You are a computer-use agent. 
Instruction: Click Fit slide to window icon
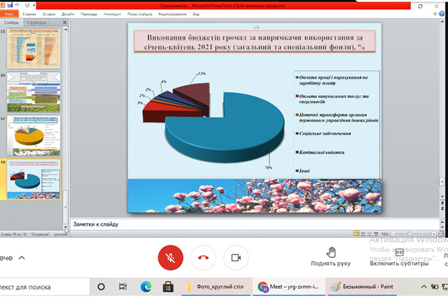coord(441,234)
